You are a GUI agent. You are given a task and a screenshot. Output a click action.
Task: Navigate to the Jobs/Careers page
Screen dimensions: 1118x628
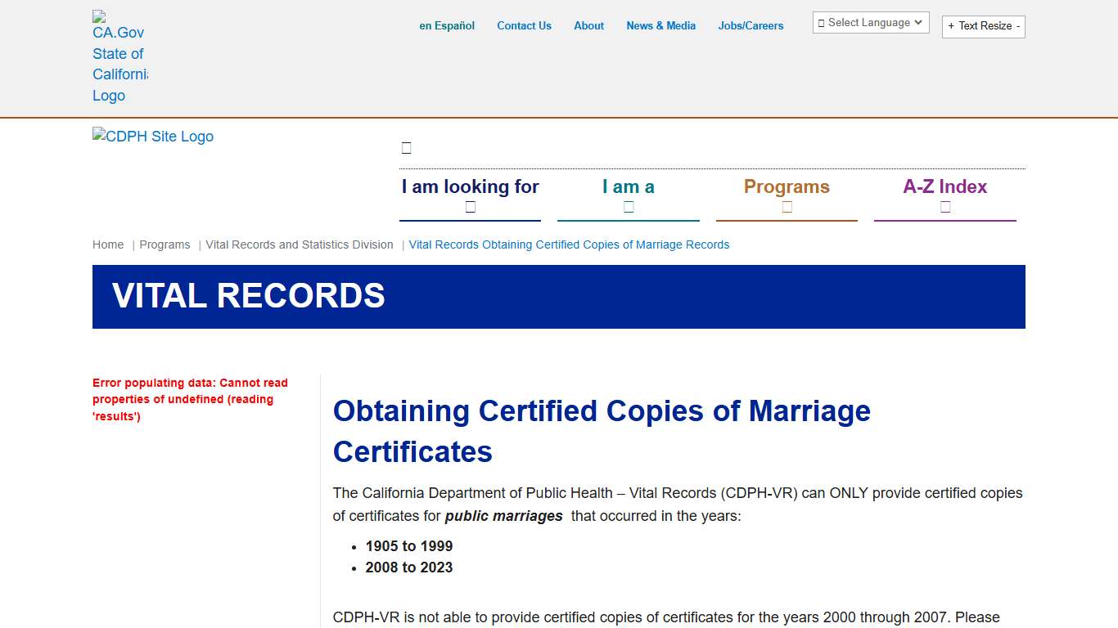coord(751,25)
